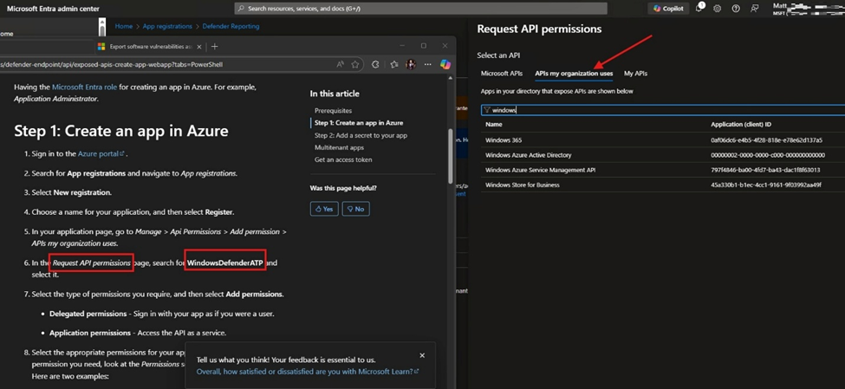This screenshot has height=389, width=845.
Task: Open browser Settings and more ellipsis menu
Action: click(x=427, y=64)
